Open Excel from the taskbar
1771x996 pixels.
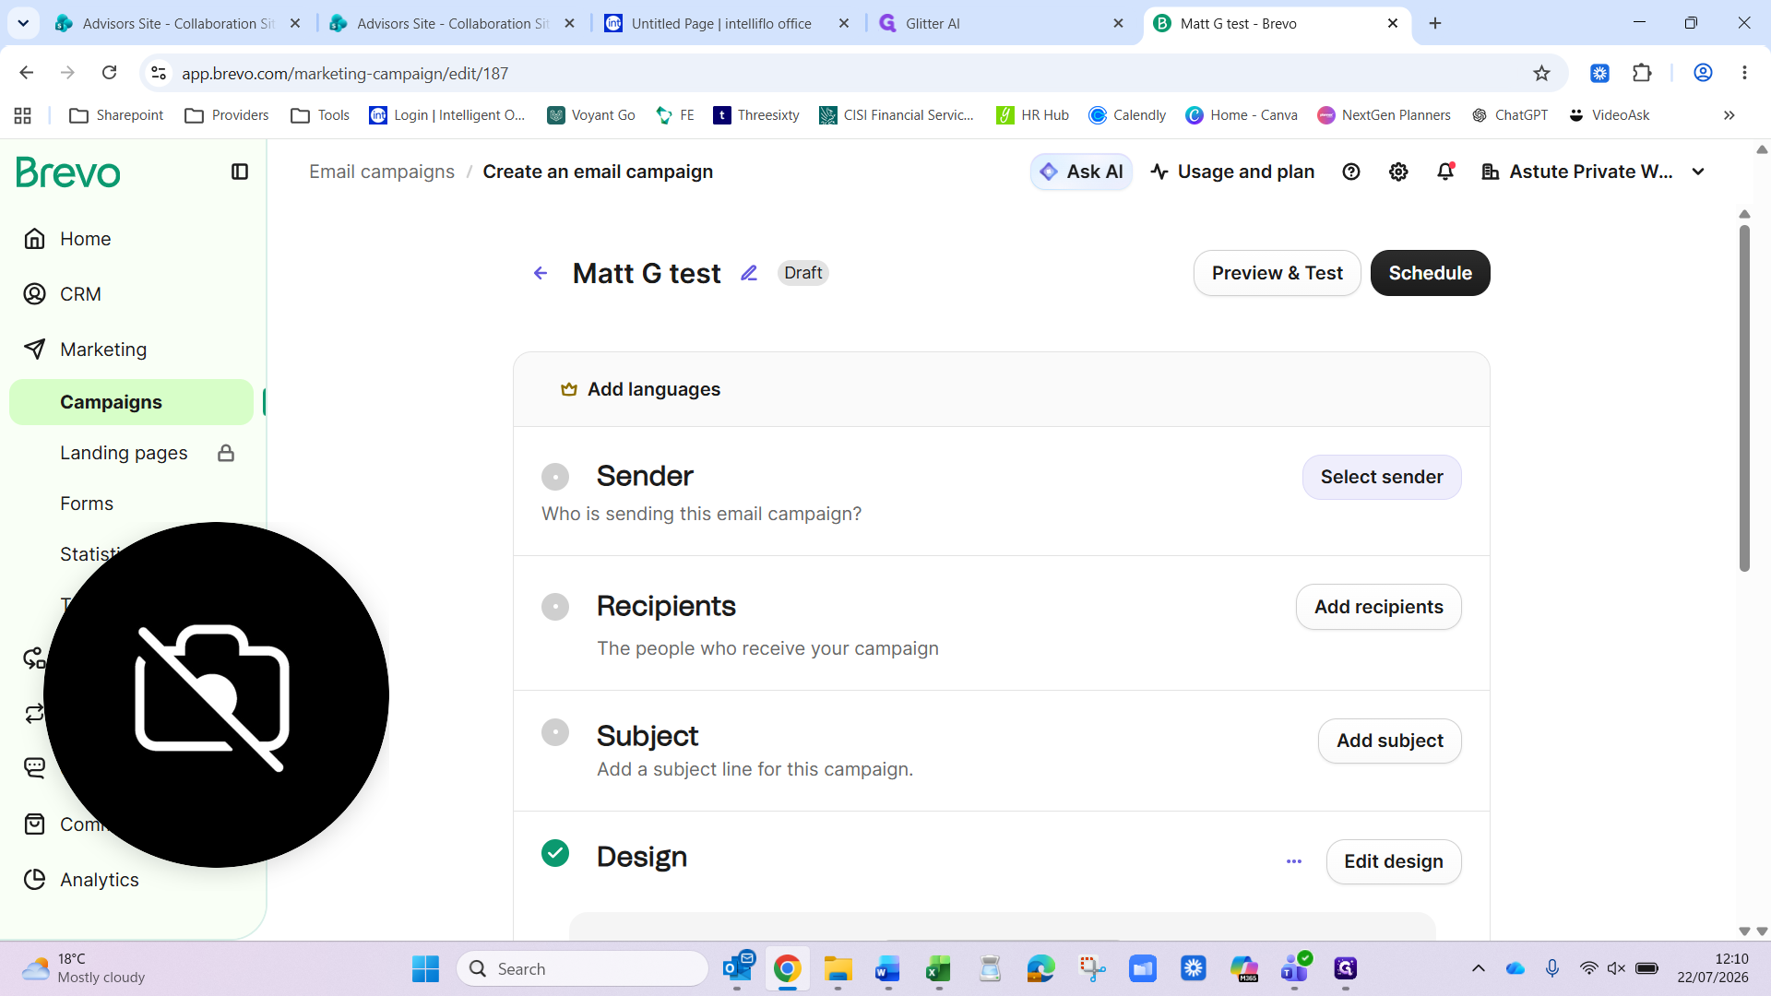tap(938, 968)
